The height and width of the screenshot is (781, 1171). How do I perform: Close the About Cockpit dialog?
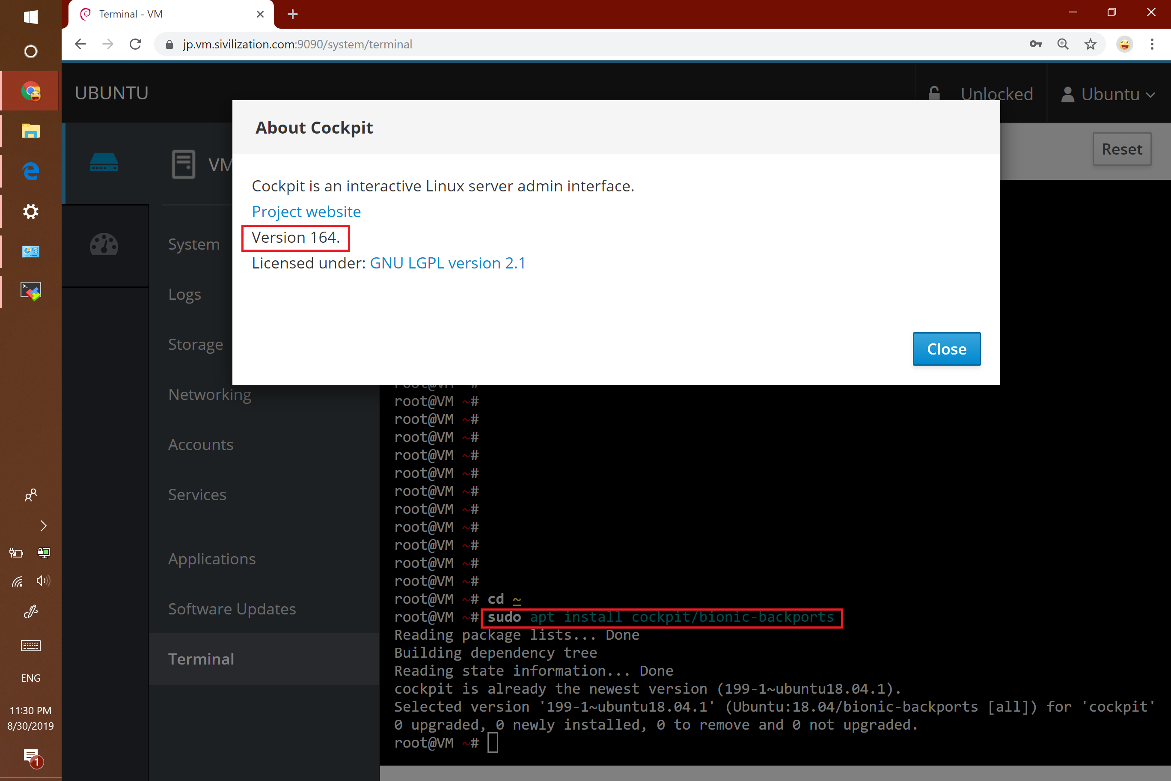945,349
